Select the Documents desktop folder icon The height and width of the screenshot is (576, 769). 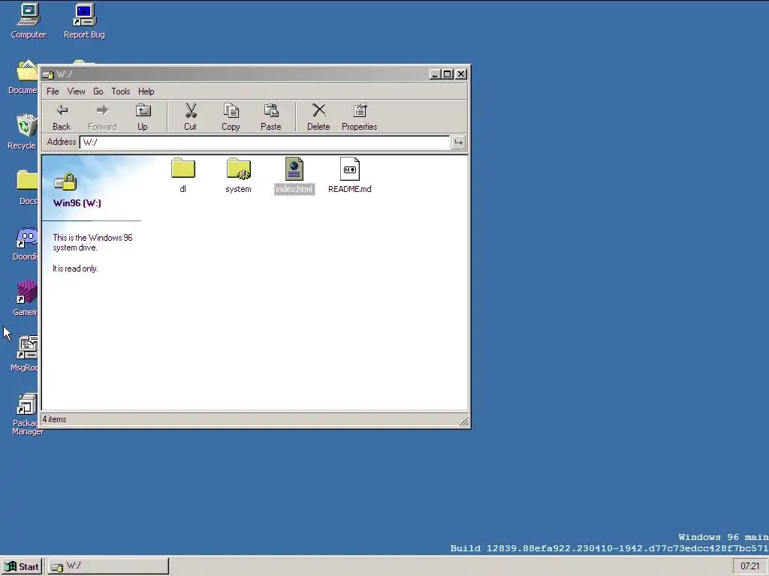(23, 77)
